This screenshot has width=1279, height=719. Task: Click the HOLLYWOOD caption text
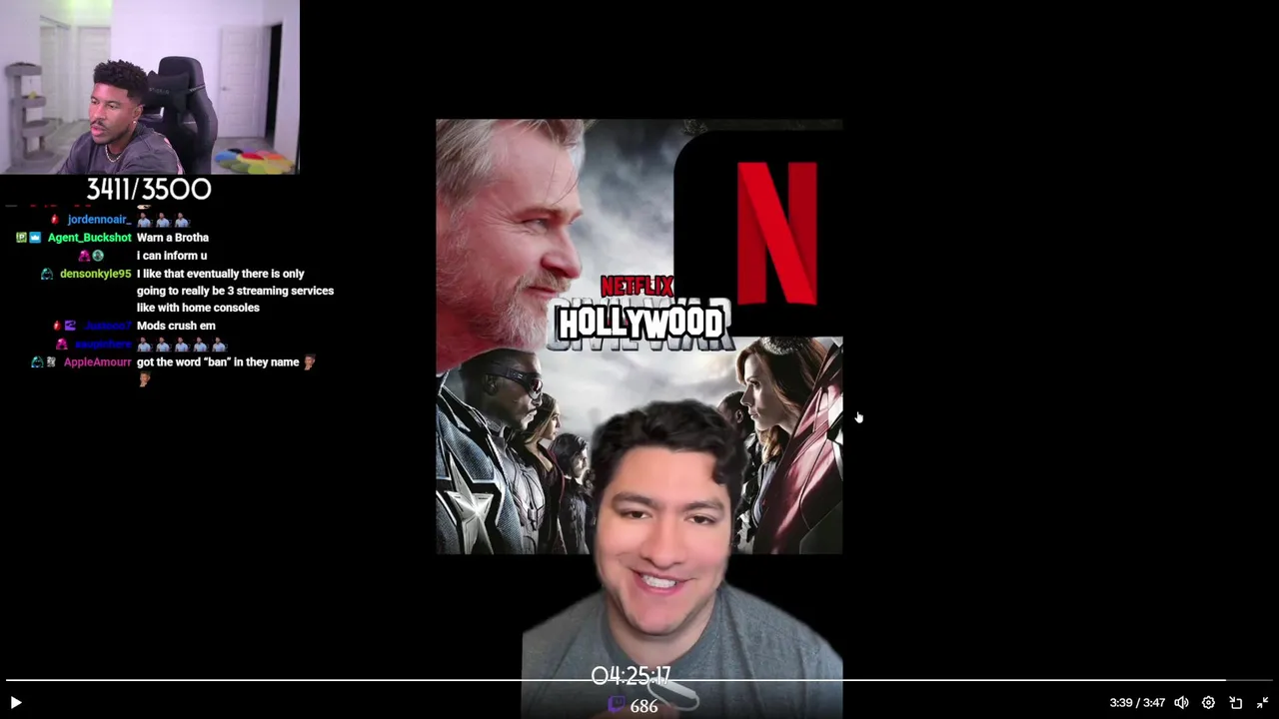click(x=640, y=324)
